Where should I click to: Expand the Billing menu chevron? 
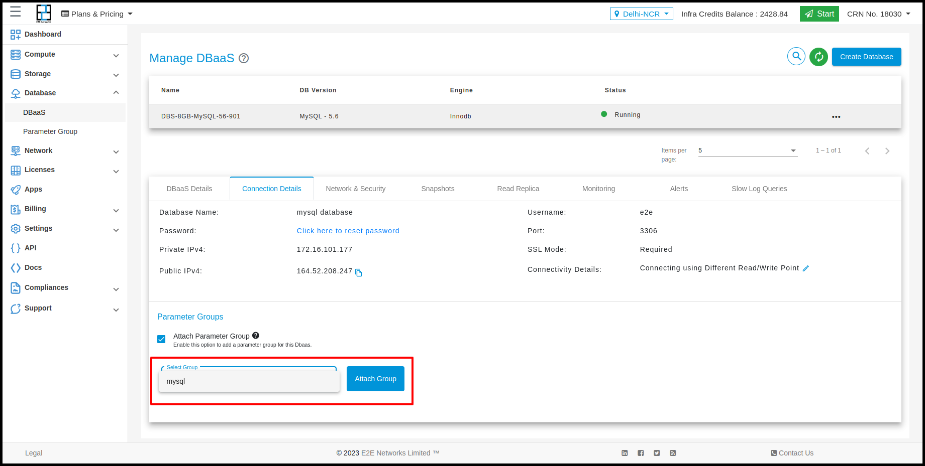(116, 211)
